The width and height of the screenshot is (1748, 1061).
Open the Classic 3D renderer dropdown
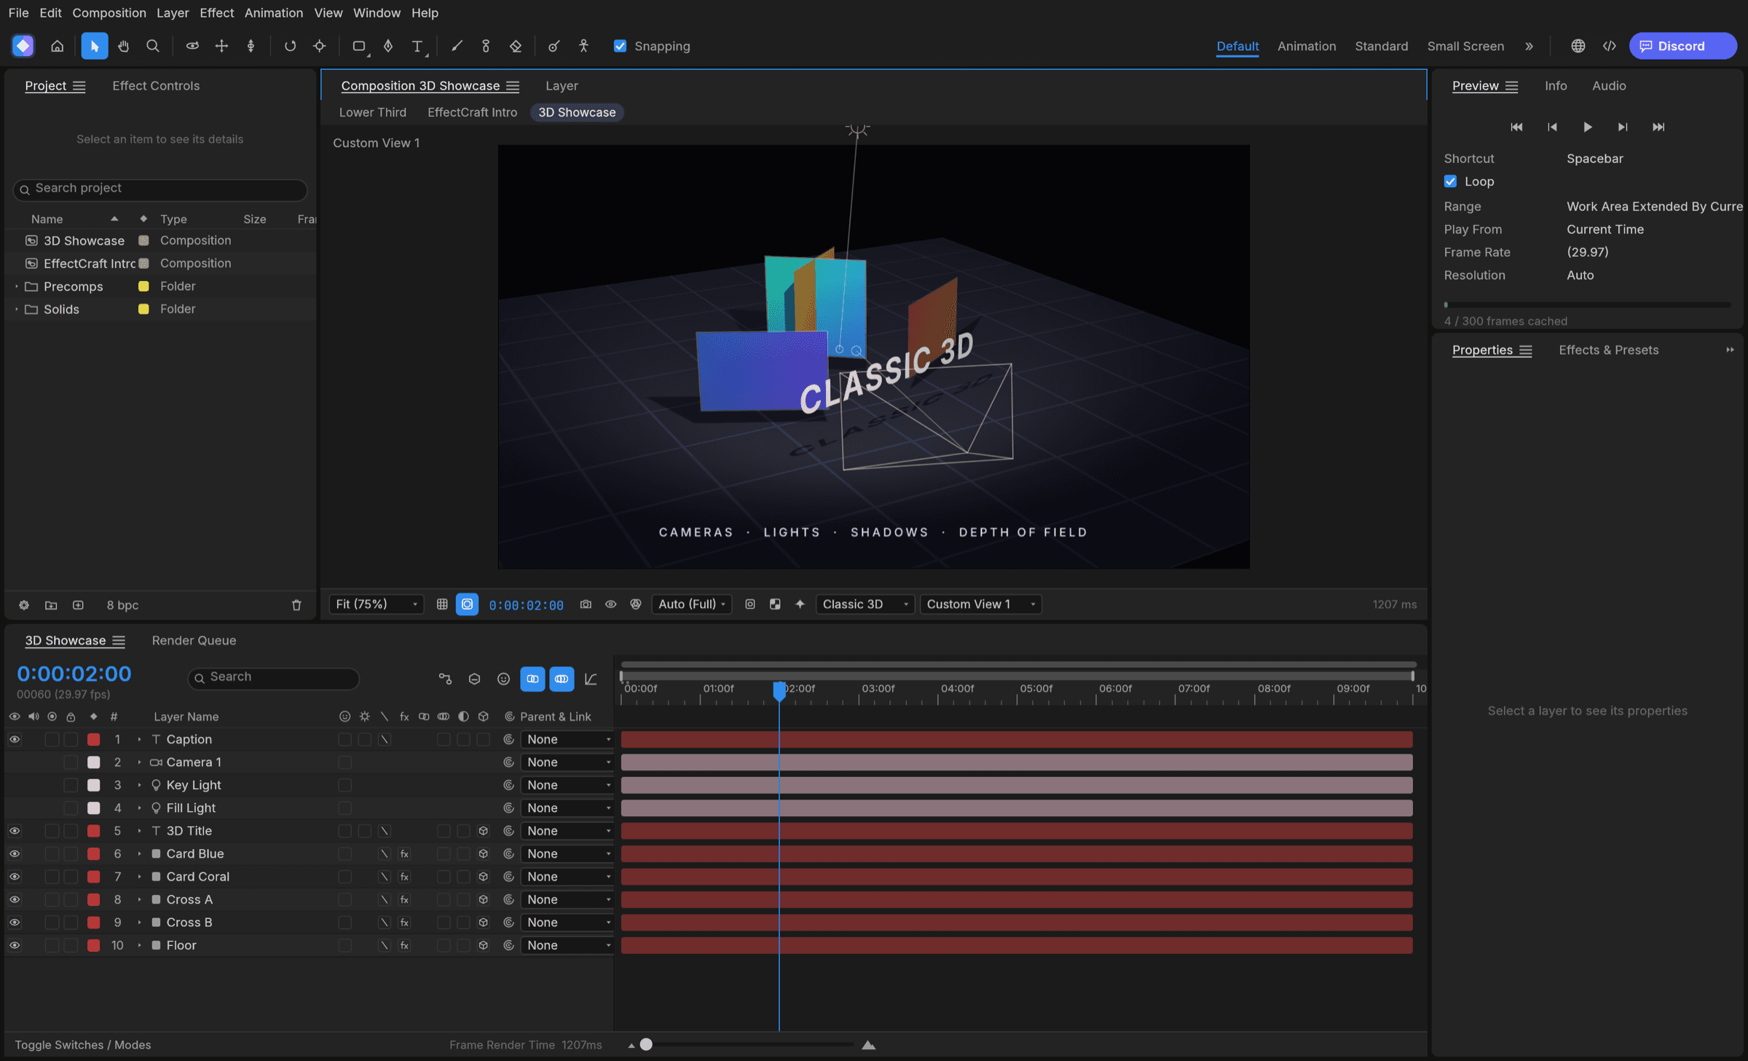coord(865,604)
